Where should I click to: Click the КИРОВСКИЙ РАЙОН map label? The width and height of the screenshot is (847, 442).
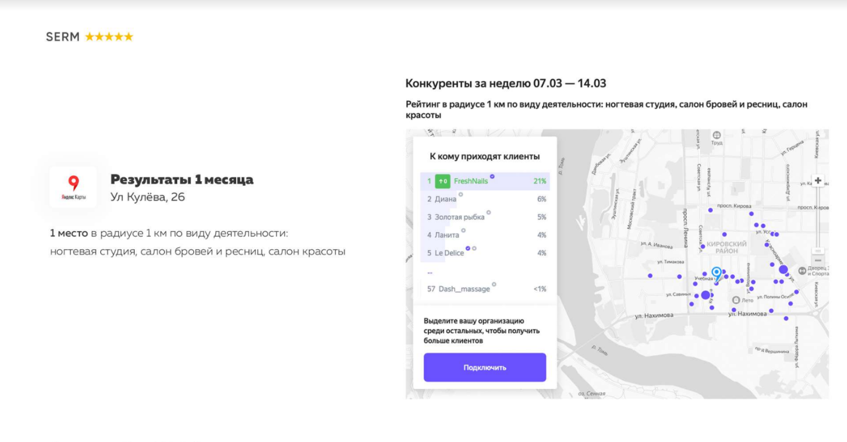point(727,247)
